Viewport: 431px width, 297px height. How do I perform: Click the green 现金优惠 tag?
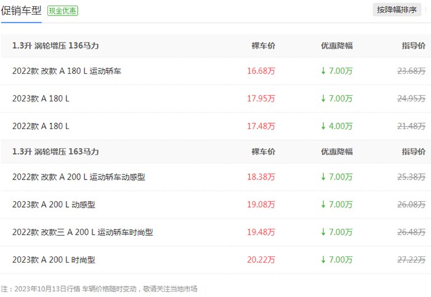pos(63,10)
